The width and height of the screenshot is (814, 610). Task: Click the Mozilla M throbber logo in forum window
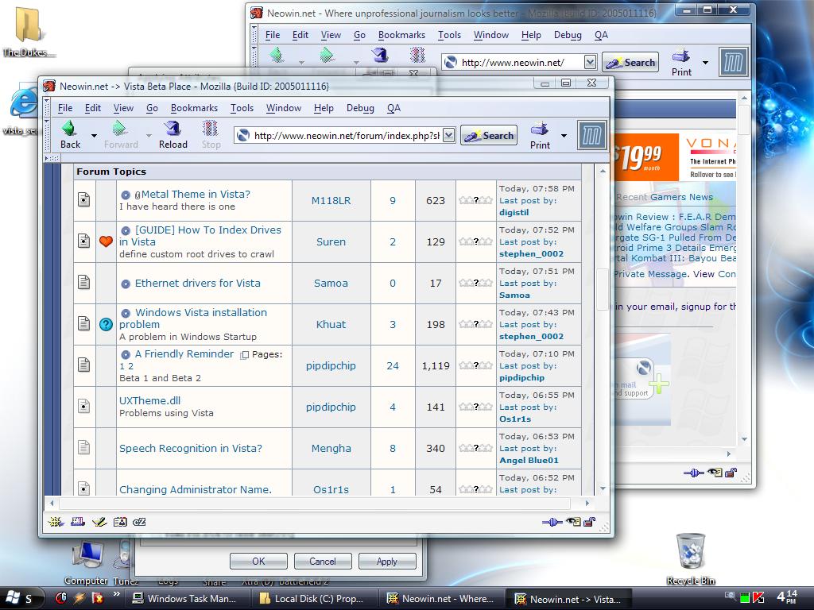(591, 134)
